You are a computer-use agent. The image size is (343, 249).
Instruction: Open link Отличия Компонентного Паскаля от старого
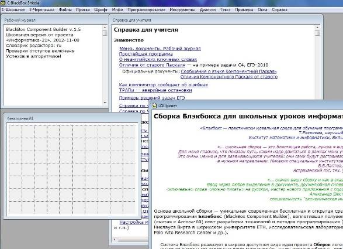coord(229,77)
